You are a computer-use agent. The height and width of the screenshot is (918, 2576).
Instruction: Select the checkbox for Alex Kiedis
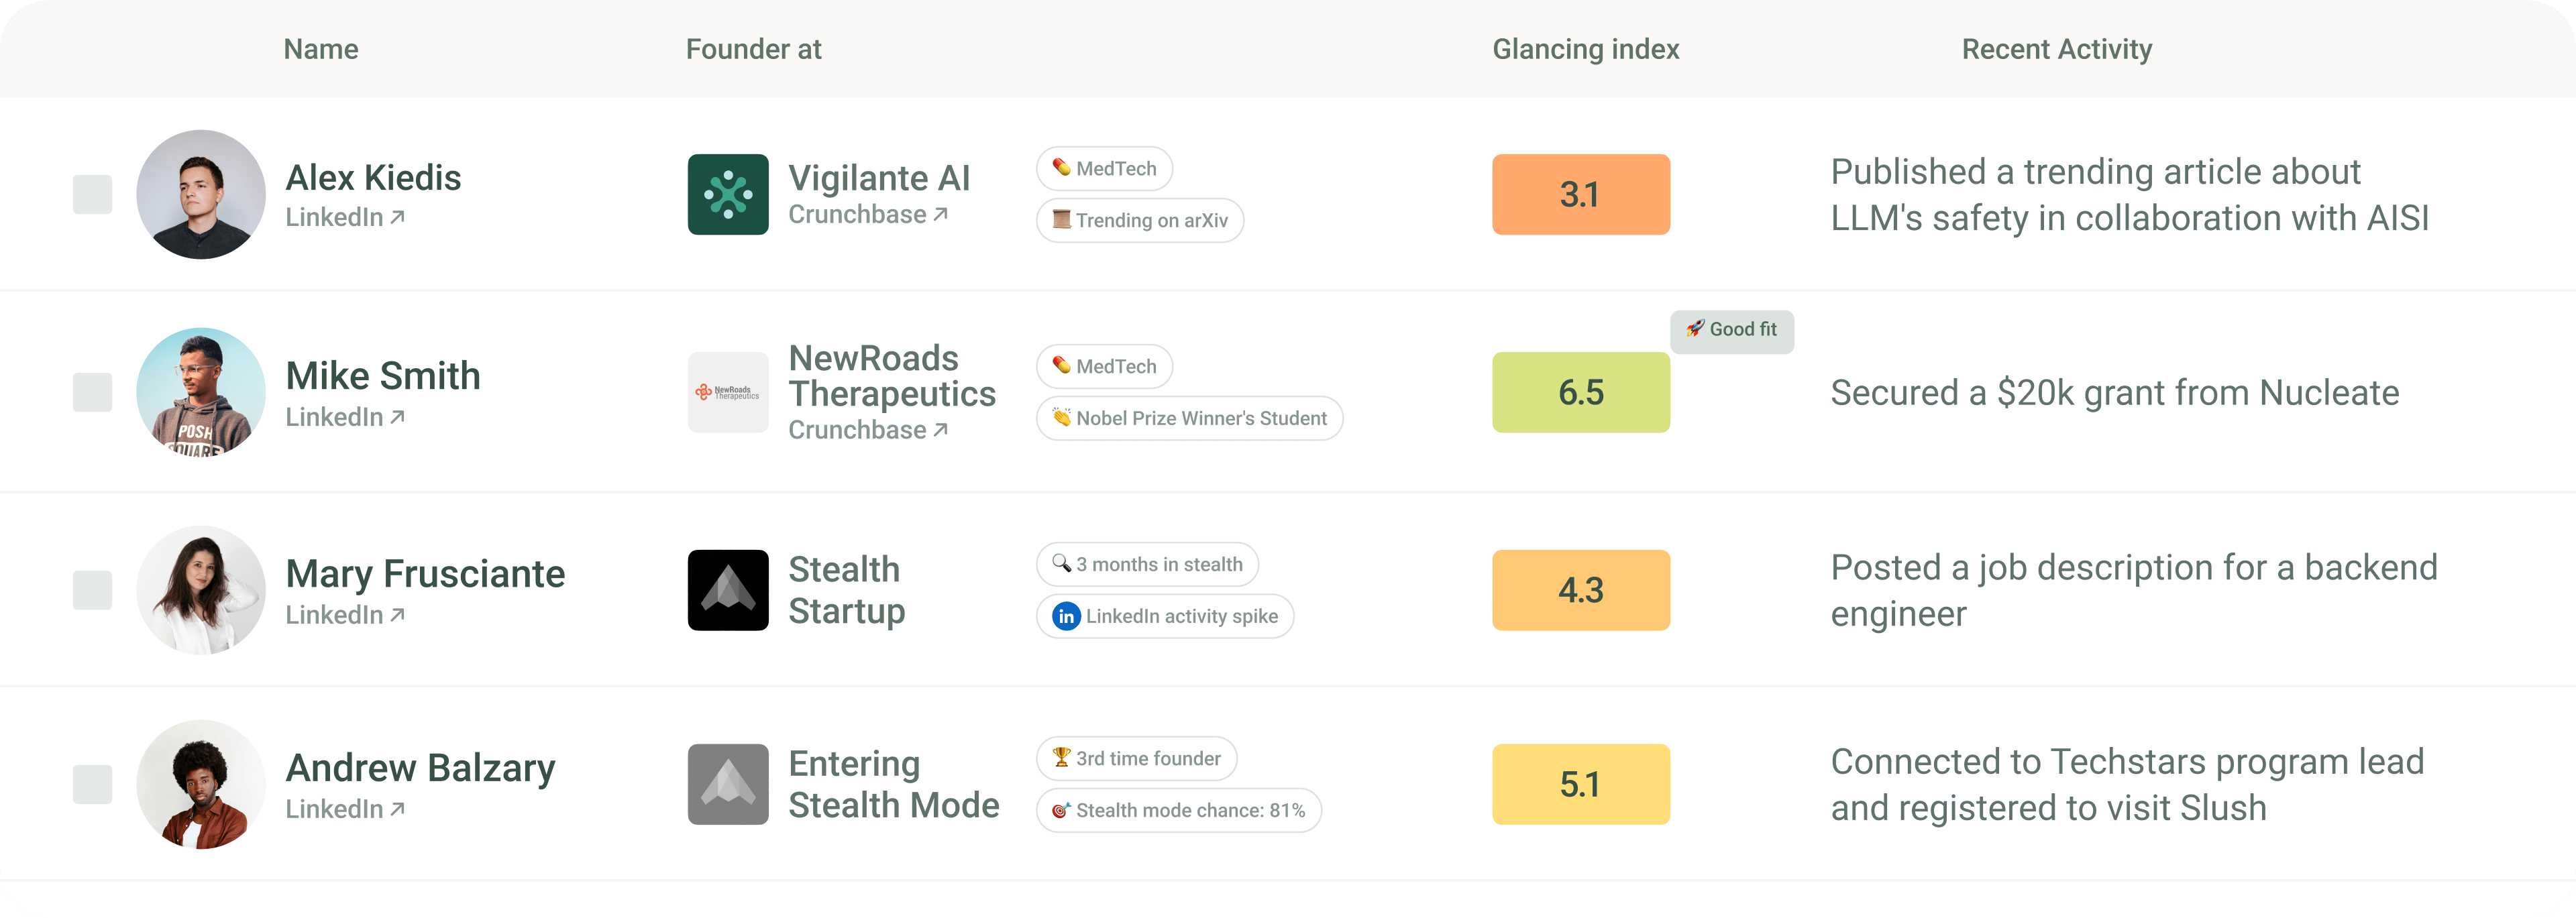(x=92, y=194)
